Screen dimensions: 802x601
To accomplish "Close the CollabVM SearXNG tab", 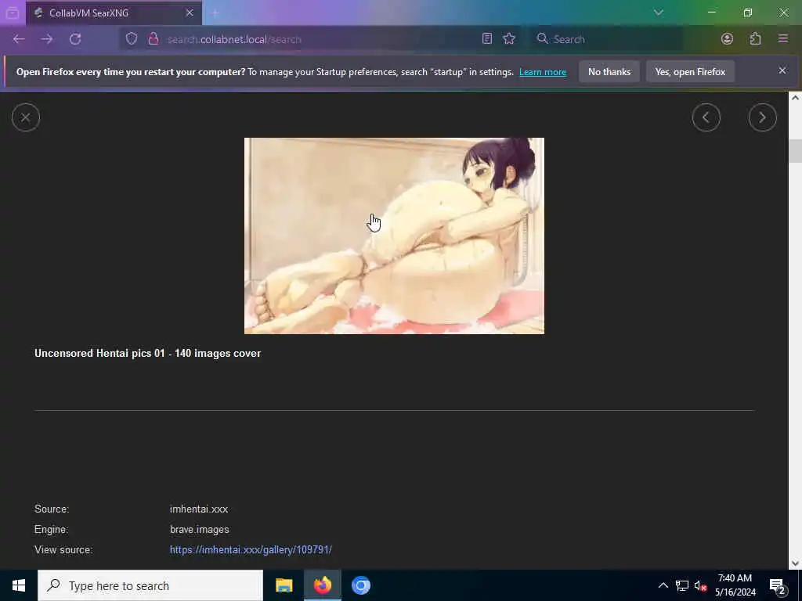I will 190,13.
